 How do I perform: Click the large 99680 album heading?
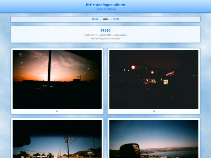[x=105, y=30]
